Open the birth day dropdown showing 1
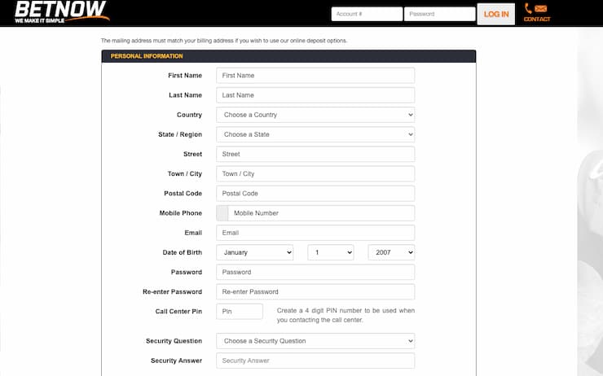Viewport: 603px width, 376px height. [x=331, y=252]
